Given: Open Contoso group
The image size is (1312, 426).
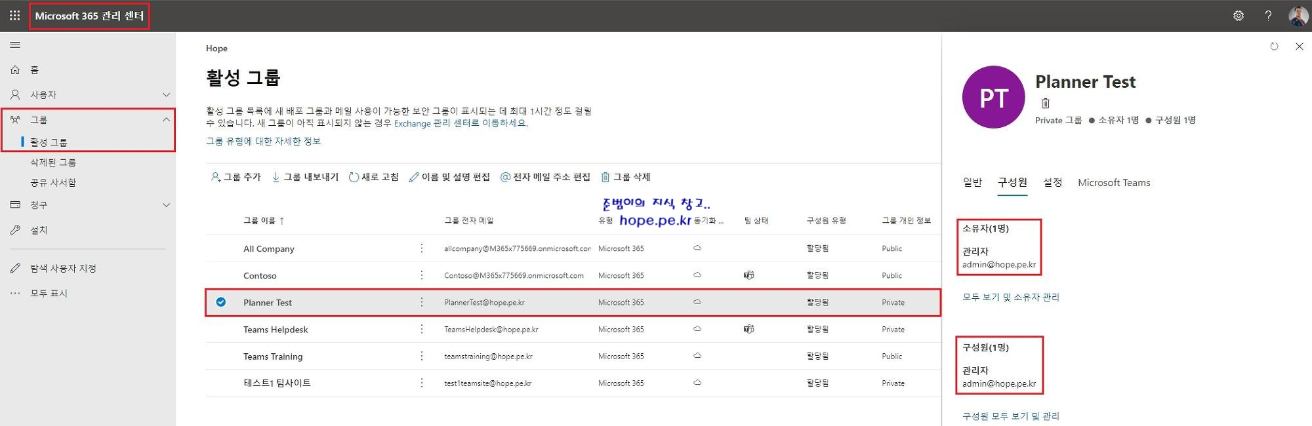Looking at the screenshot, I should [260, 276].
